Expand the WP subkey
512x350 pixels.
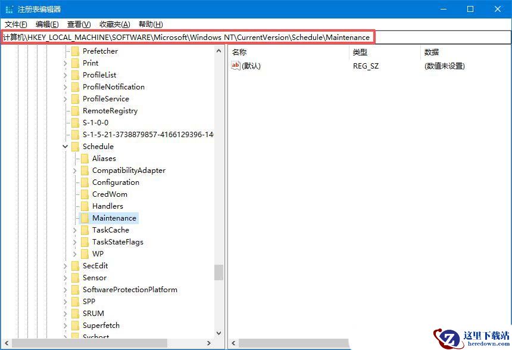click(x=75, y=254)
